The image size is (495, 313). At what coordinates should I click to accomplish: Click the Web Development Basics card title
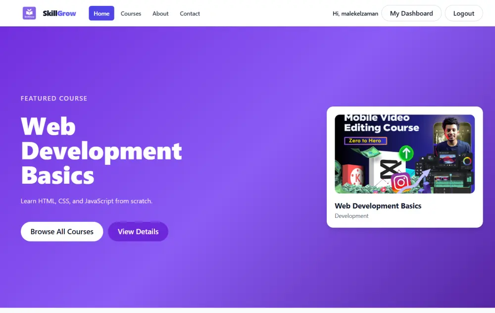coord(378,206)
